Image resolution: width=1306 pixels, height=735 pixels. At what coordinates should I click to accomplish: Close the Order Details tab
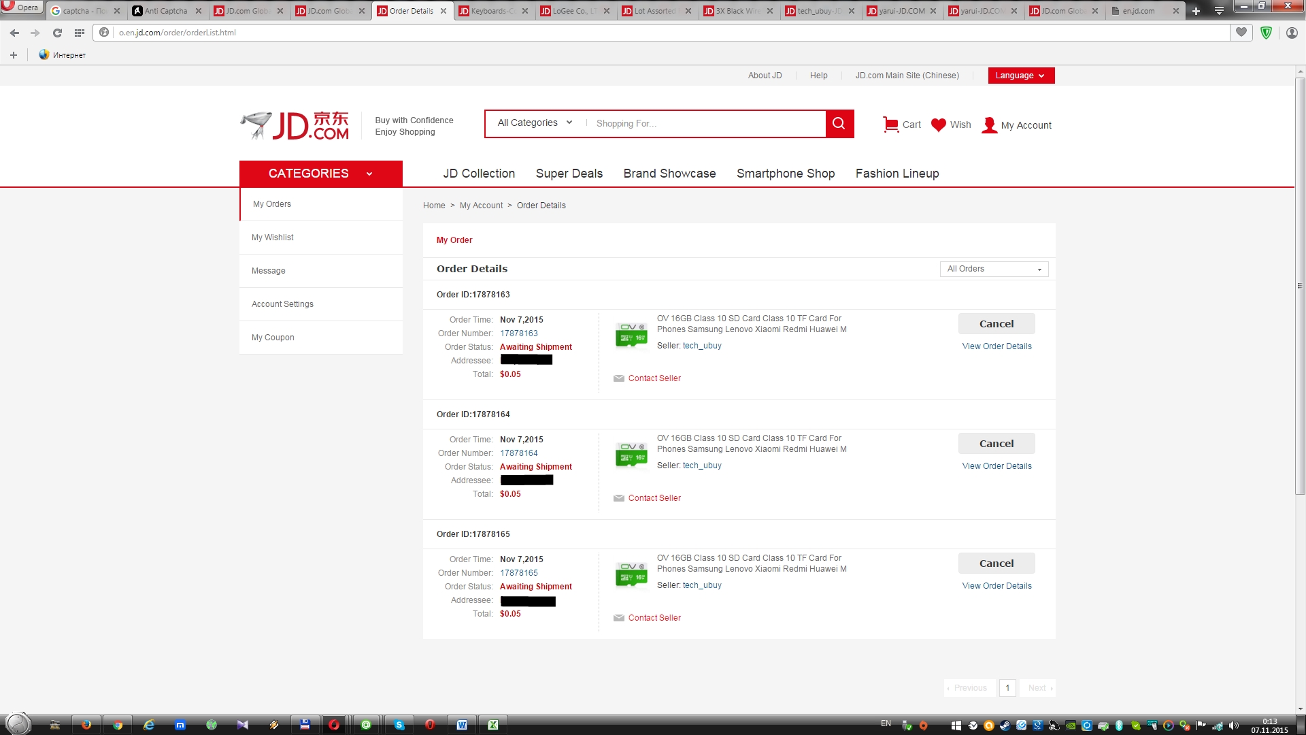click(x=443, y=11)
